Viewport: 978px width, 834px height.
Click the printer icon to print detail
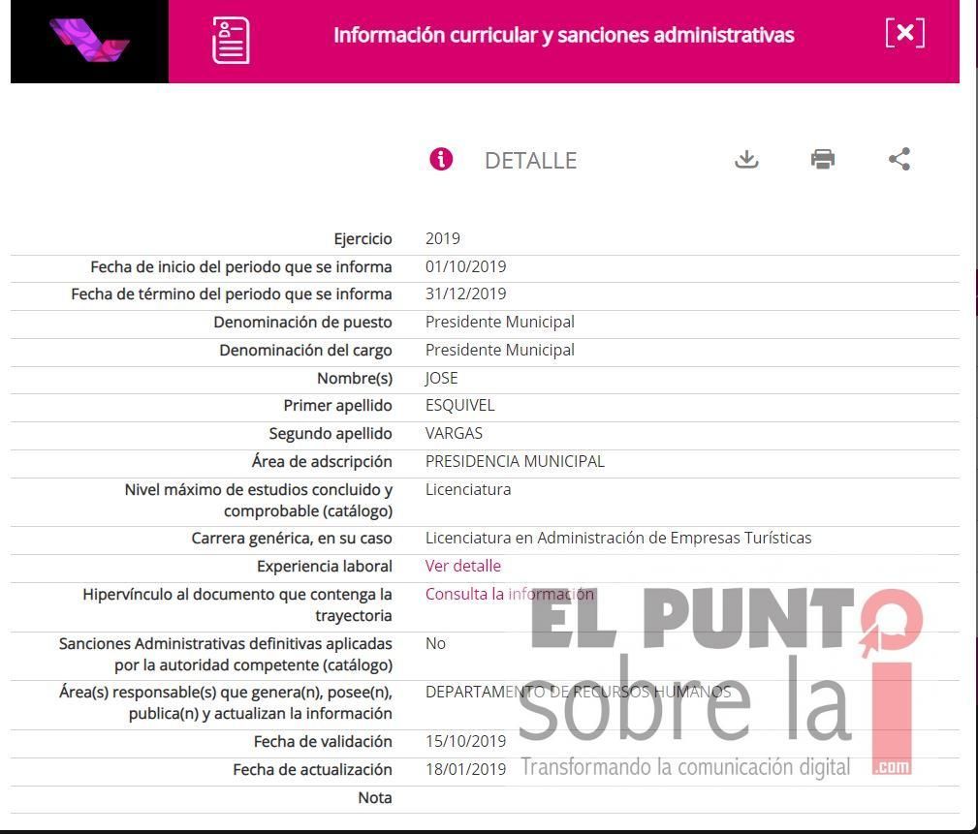click(x=823, y=160)
